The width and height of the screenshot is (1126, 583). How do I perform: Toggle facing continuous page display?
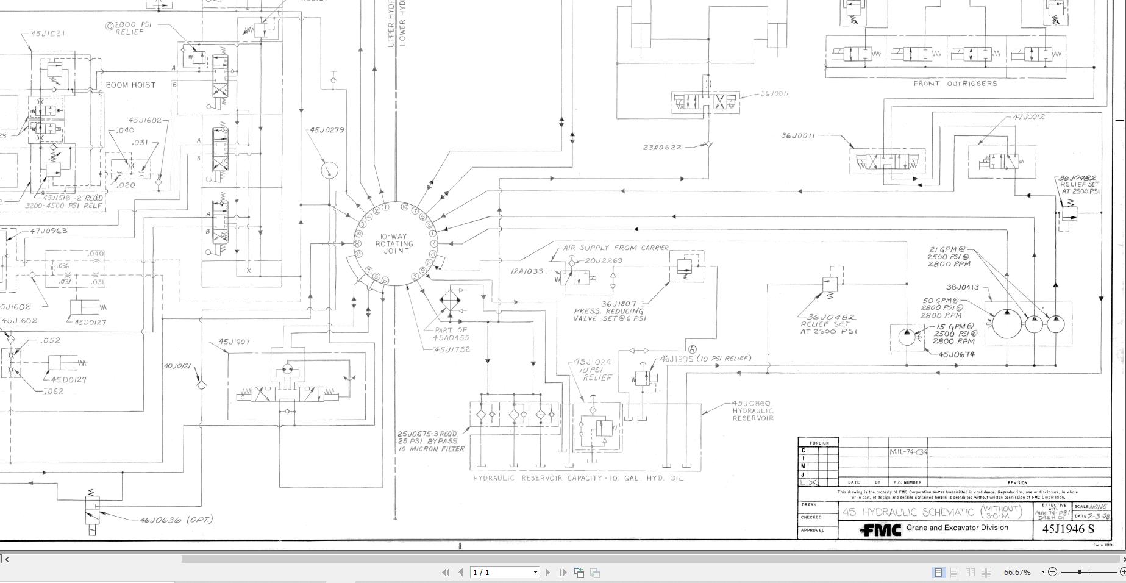tap(986, 572)
